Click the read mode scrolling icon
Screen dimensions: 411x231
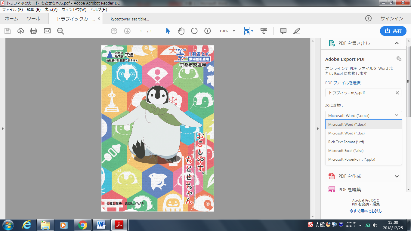click(264, 31)
